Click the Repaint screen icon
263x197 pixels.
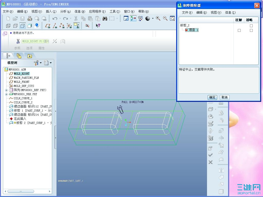126,18
